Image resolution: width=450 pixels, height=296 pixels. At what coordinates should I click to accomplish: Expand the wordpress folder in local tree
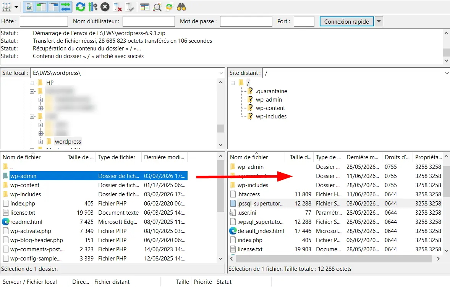click(41, 142)
